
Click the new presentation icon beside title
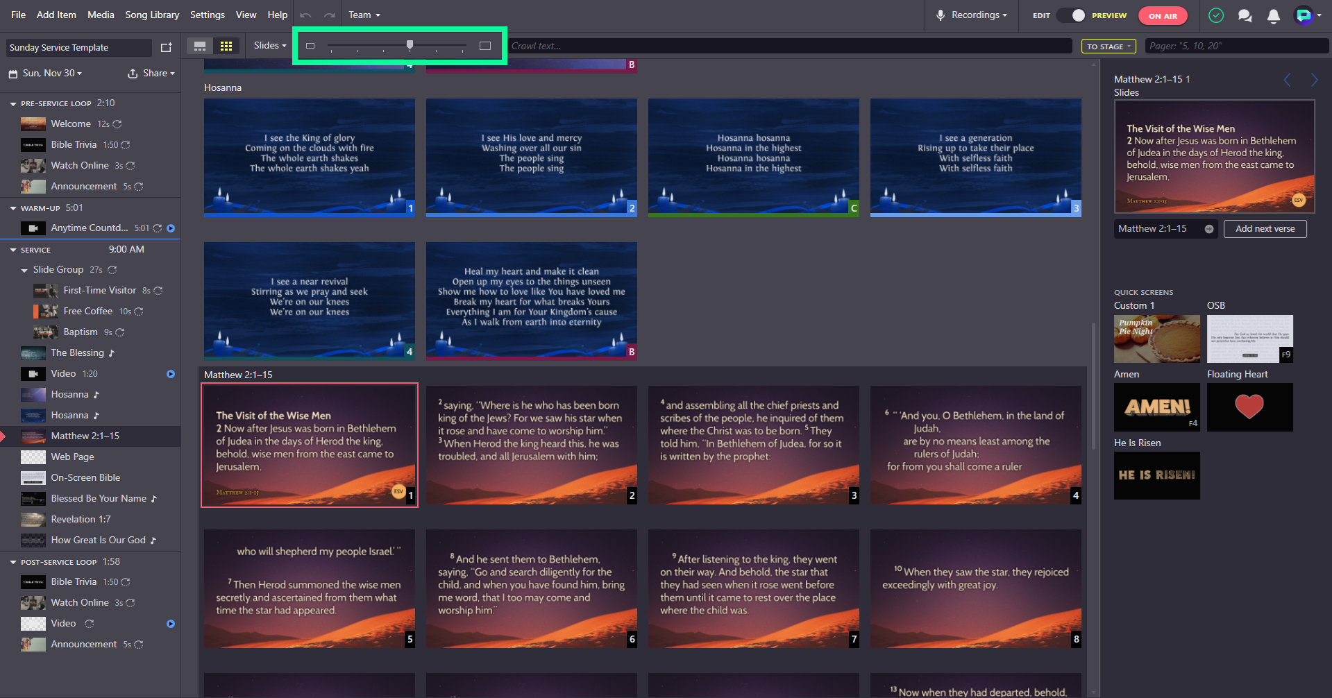click(166, 47)
